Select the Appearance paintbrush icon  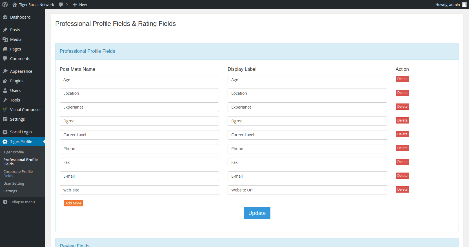tap(5, 71)
